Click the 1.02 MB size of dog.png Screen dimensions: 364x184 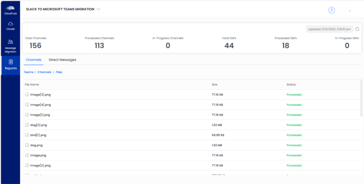[x=217, y=145]
